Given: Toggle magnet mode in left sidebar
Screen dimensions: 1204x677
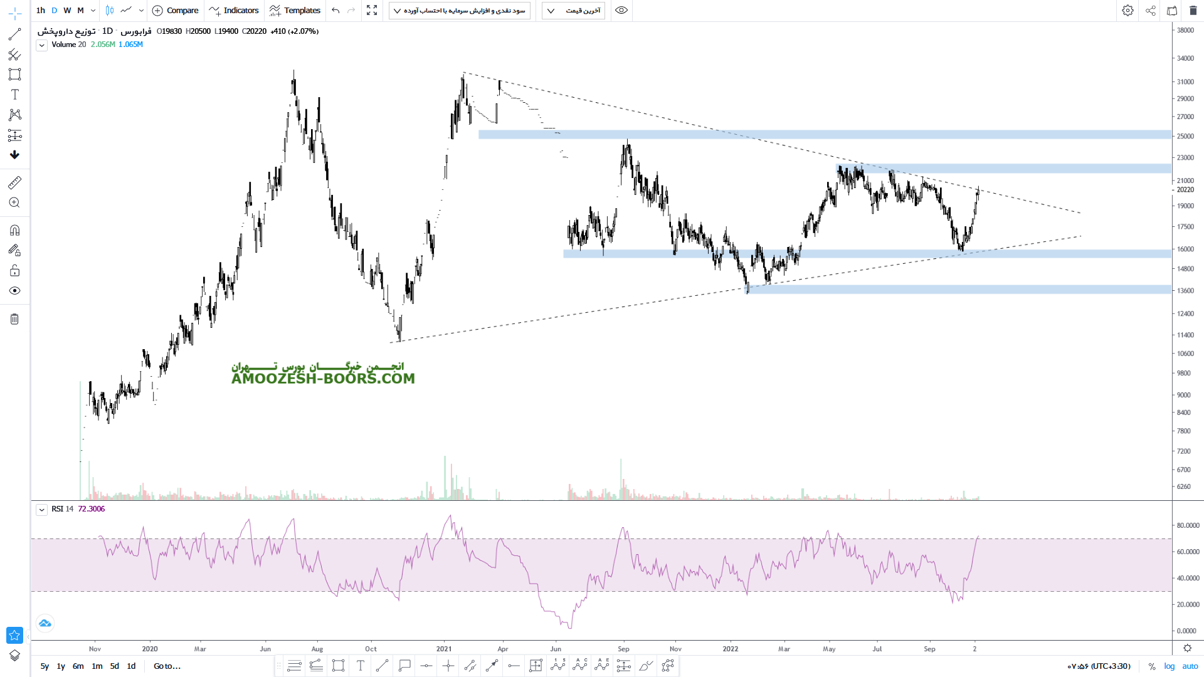Looking at the screenshot, I should (14, 230).
